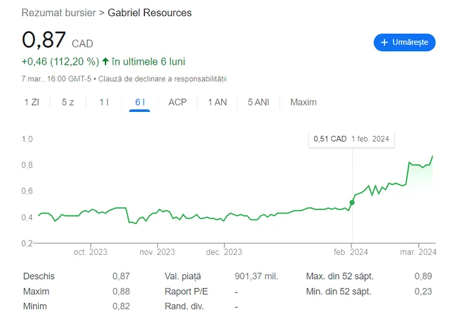Click the green up arrow icon

click(105, 61)
